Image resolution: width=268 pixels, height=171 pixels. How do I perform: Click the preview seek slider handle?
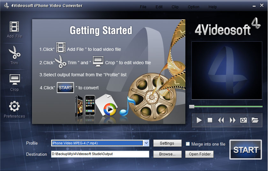(x=192, y=106)
